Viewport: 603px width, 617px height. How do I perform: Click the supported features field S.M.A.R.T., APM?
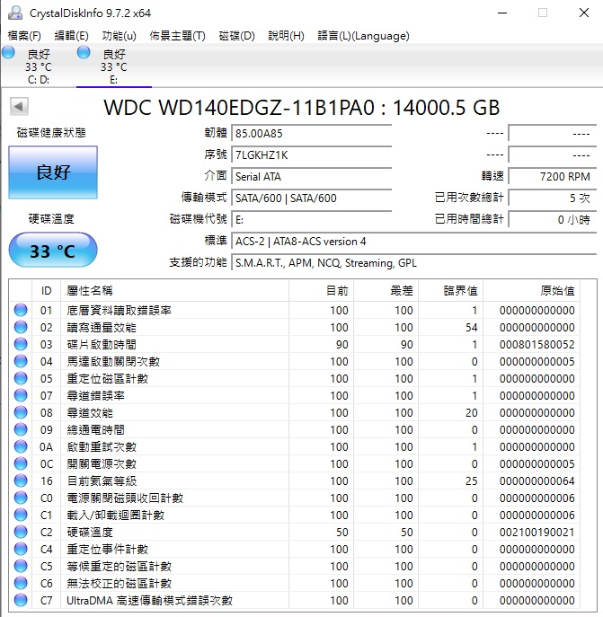pyautogui.click(x=413, y=263)
